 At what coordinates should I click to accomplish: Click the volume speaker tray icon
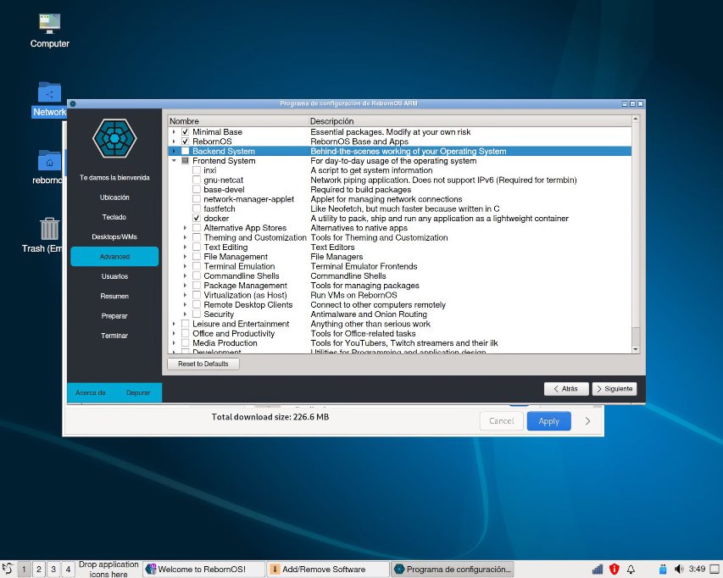pos(679,570)
